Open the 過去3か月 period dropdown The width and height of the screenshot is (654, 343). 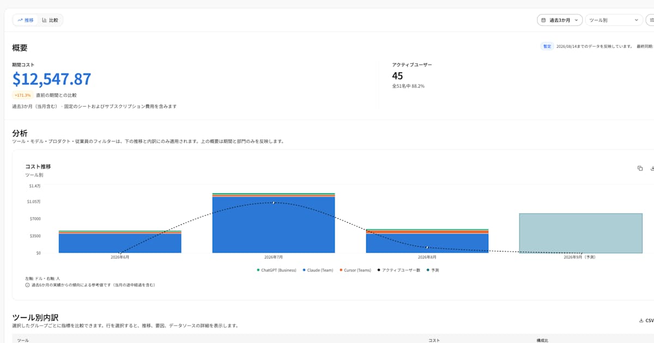coord(560,20)
